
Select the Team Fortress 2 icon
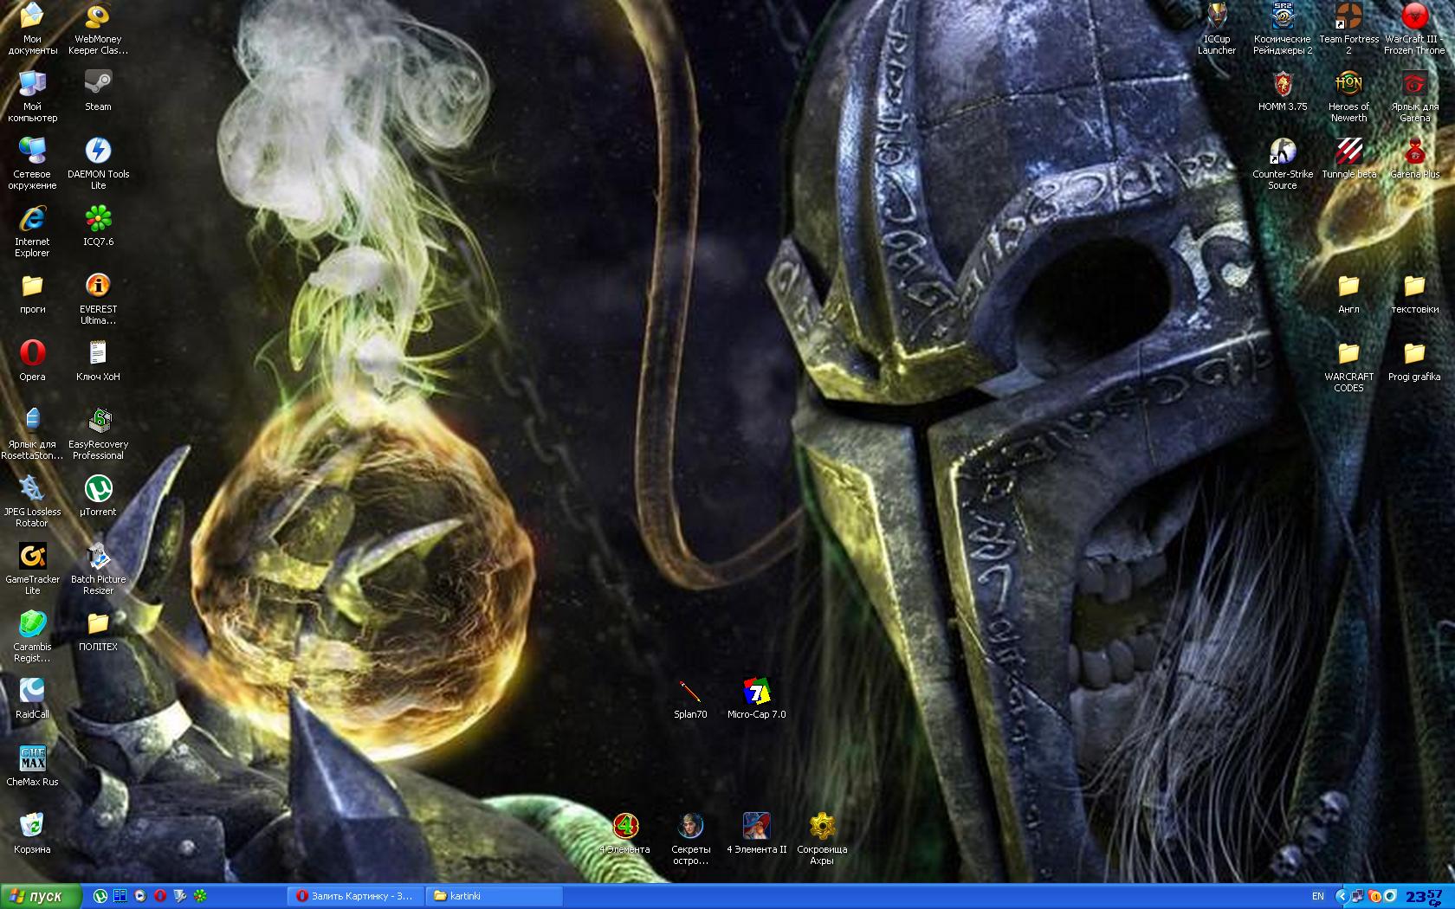click(x=1348, y=28)
